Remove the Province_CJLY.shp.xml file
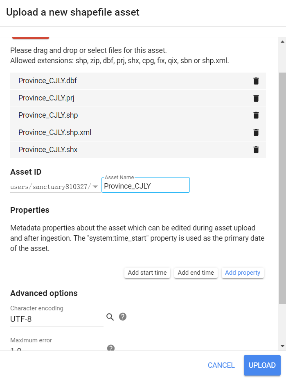The image size is (286, 378). 256,132
